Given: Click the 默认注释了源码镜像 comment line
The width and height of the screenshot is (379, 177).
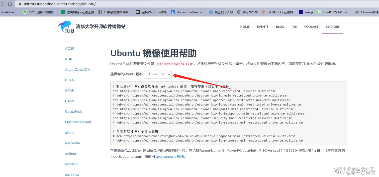Looking at the screenshot, I should click(171, 86).
